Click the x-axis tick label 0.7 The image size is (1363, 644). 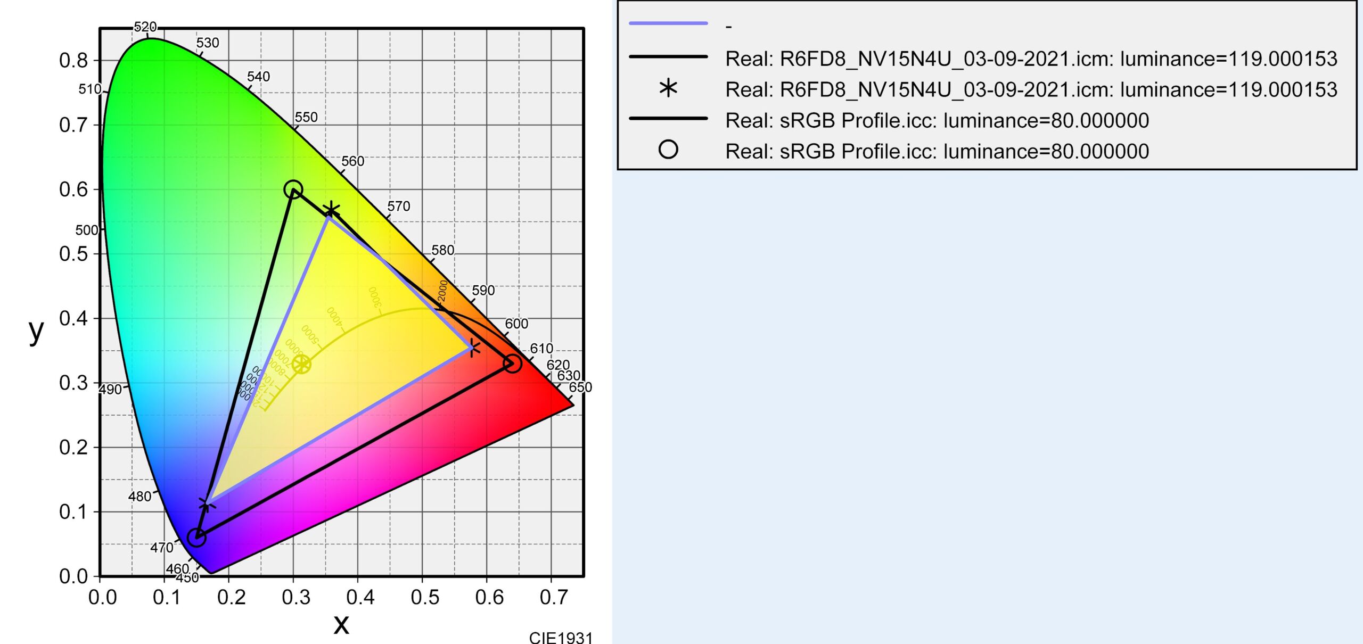click(x=554, y=597)
